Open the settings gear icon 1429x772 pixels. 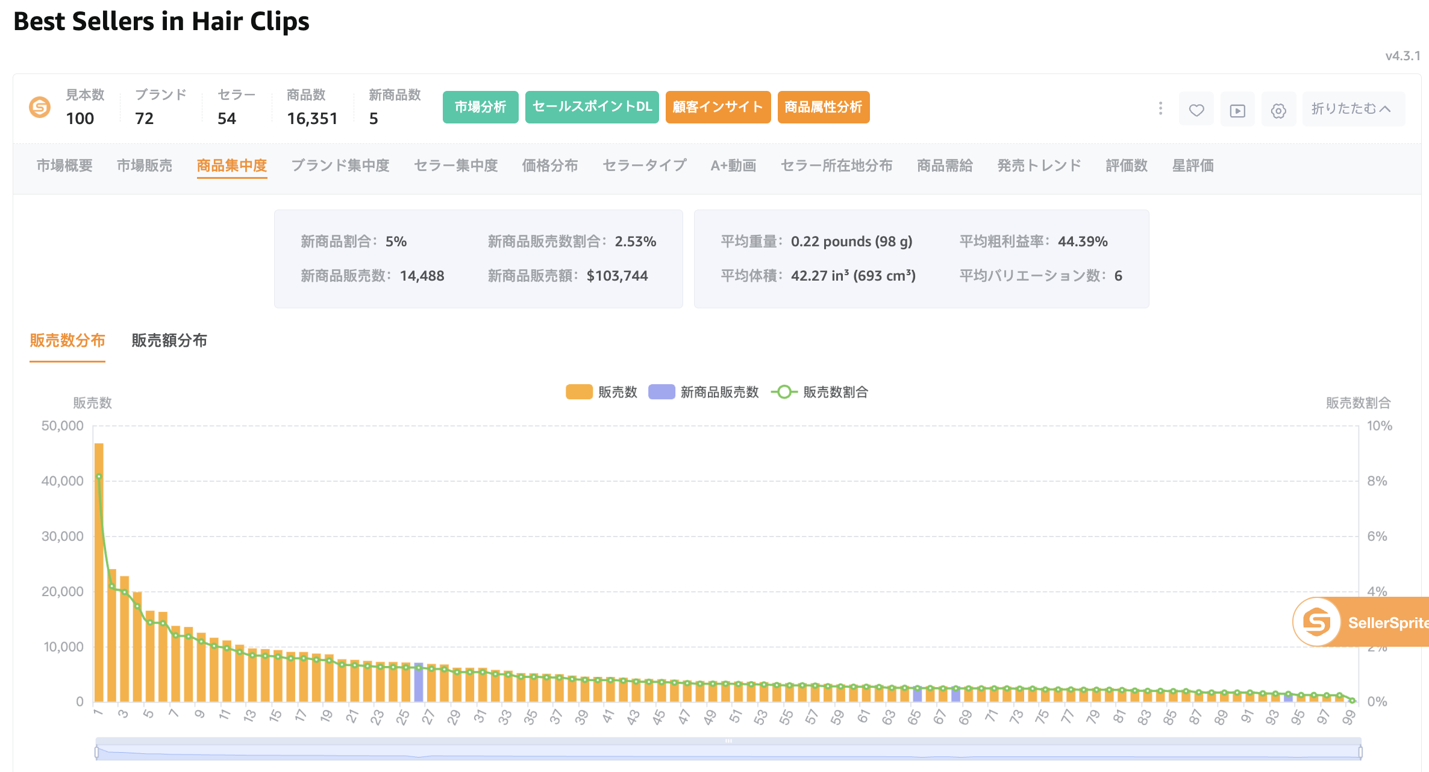click(1278, 110)
